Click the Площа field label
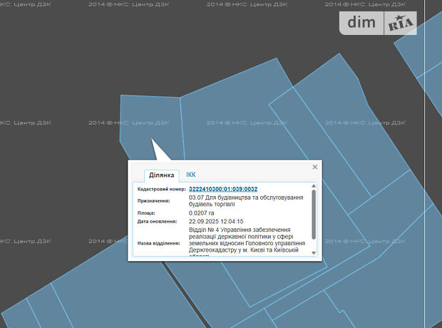 click(x=146, y=212)
